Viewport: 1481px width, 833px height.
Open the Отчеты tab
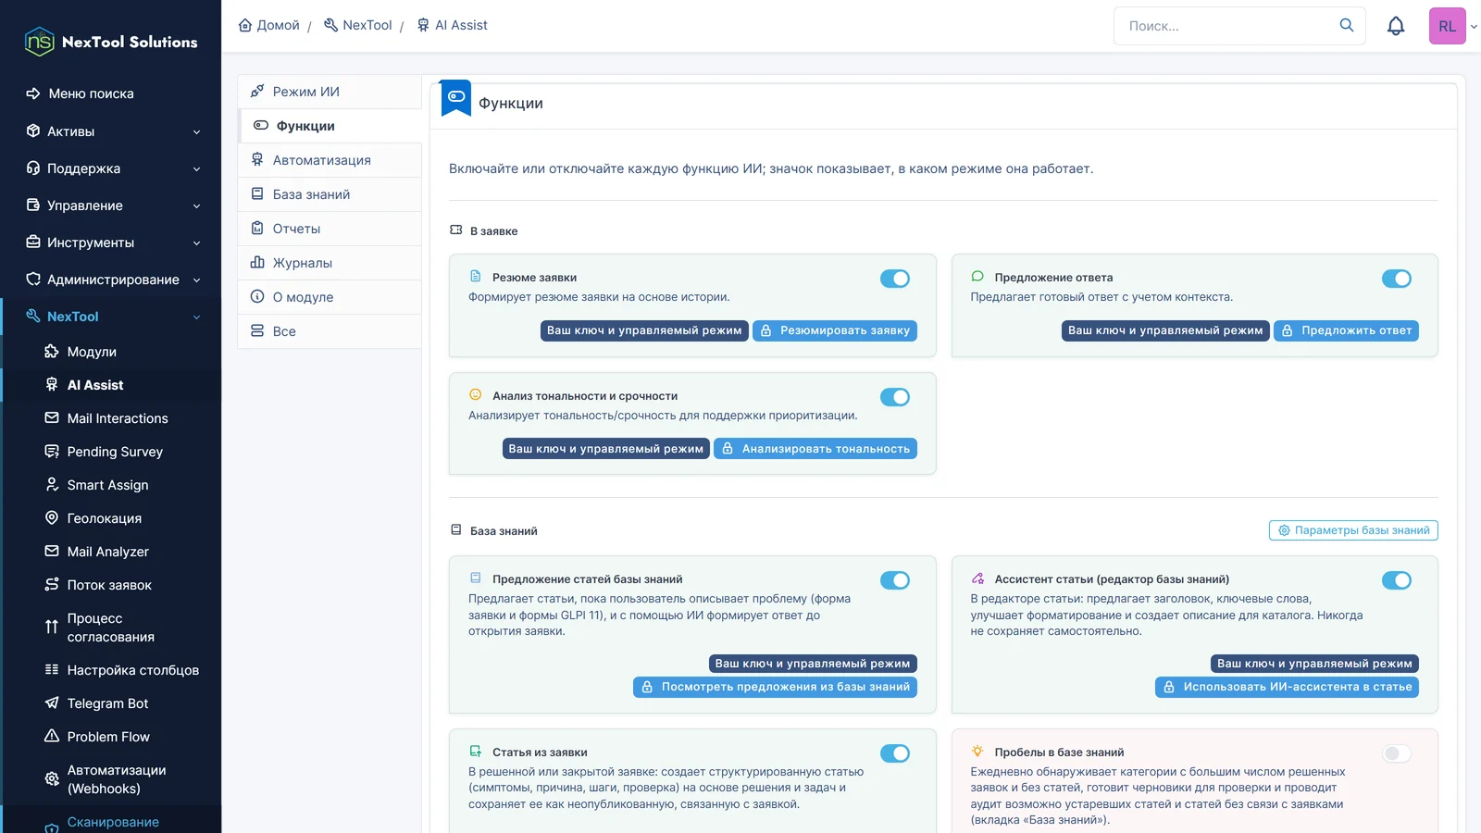point(330,229)
